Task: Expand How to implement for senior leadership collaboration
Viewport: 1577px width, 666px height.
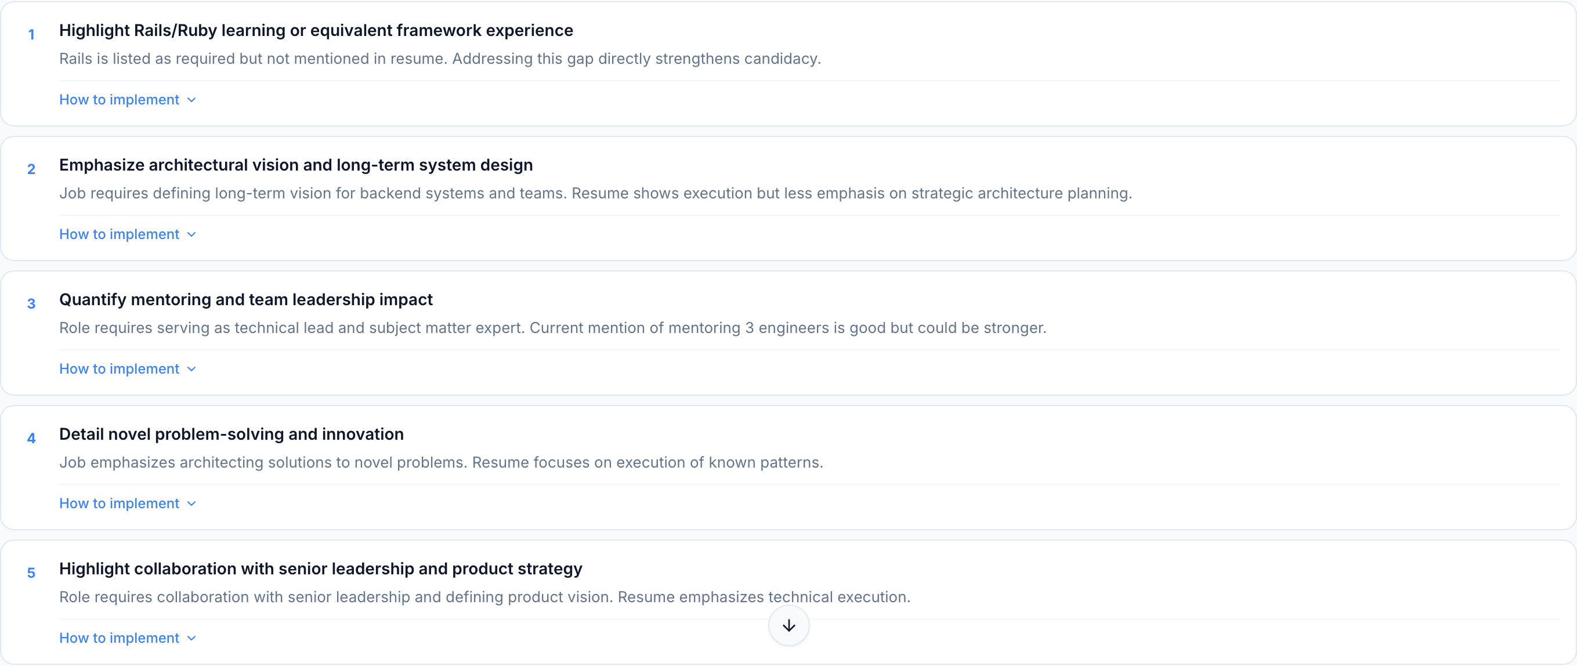Action: (120, 638)
